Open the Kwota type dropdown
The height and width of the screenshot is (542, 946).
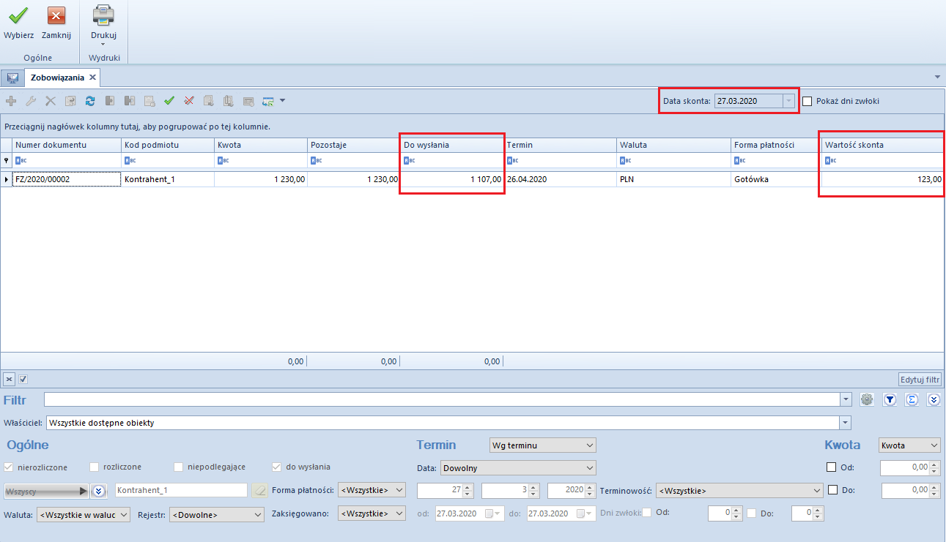909,445
